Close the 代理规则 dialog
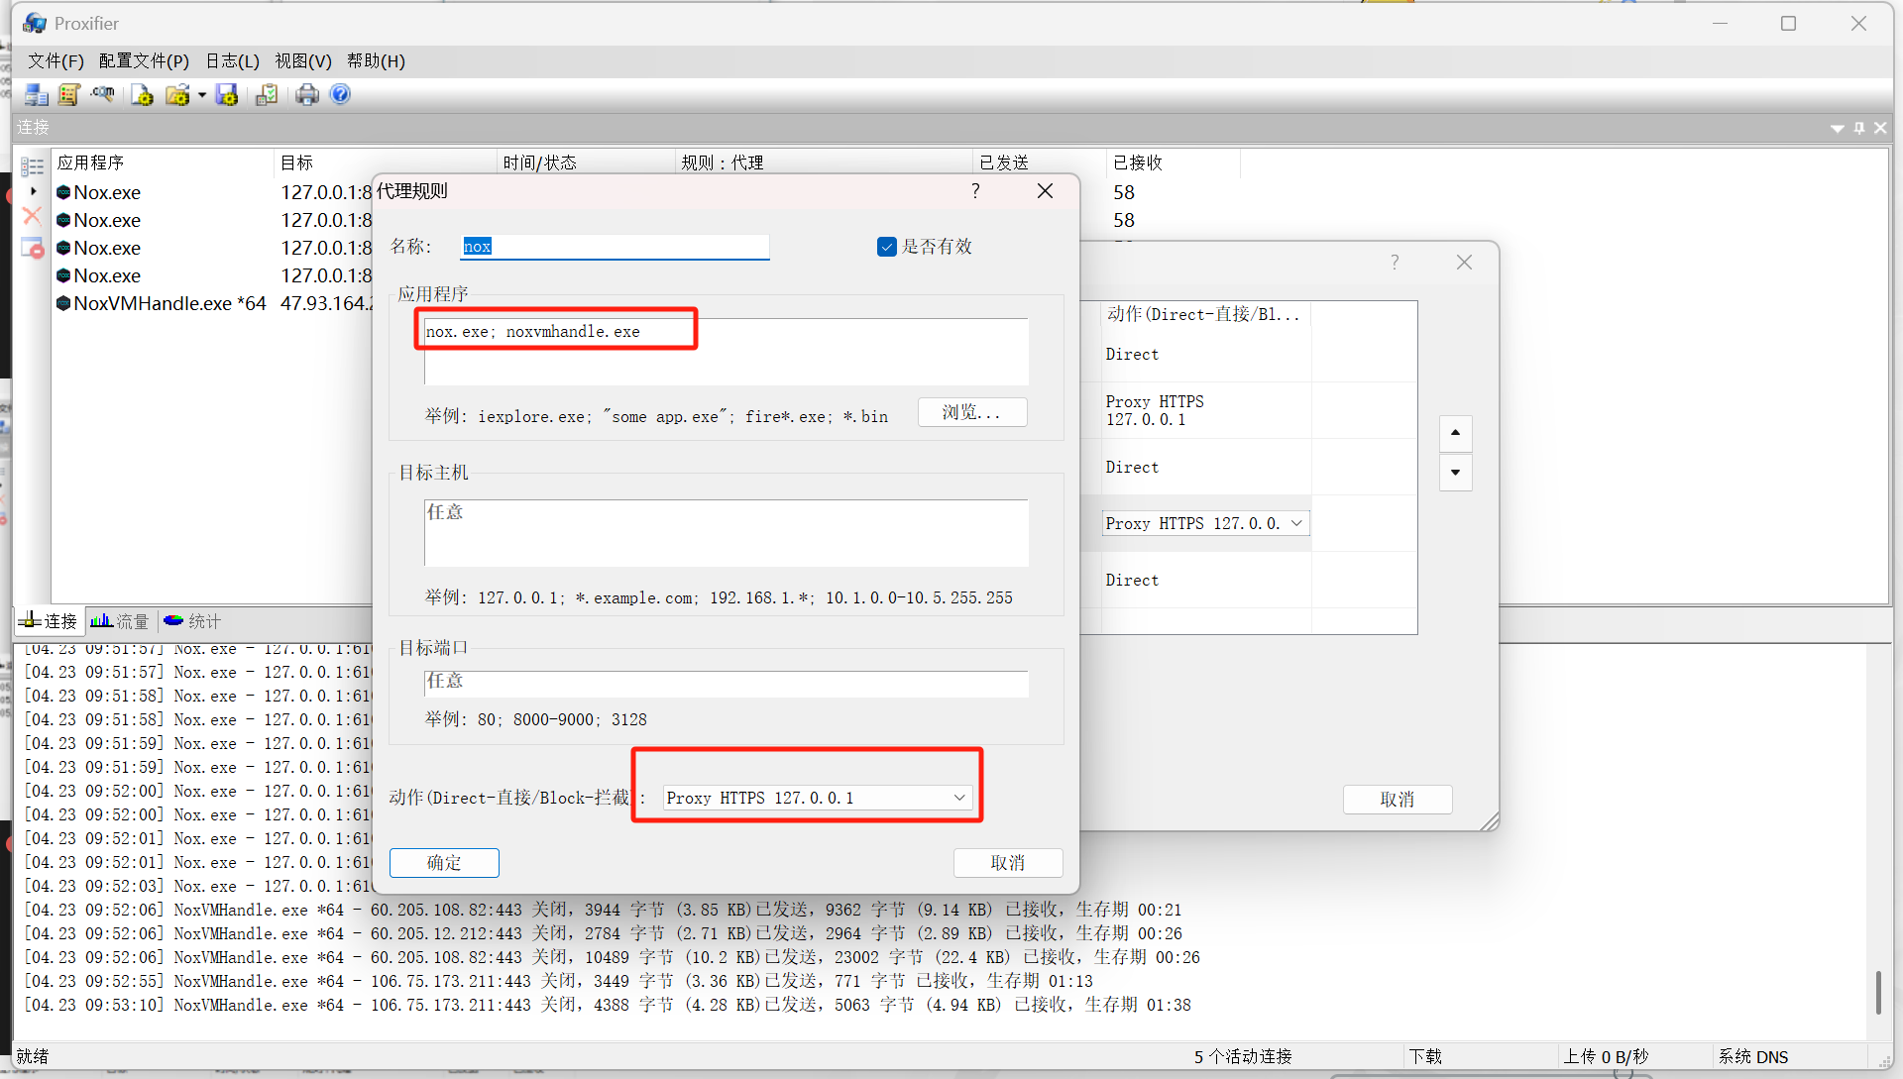 [1045, 190]
